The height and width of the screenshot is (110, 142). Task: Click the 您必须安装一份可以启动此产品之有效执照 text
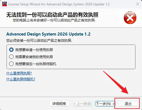[39, 41]
